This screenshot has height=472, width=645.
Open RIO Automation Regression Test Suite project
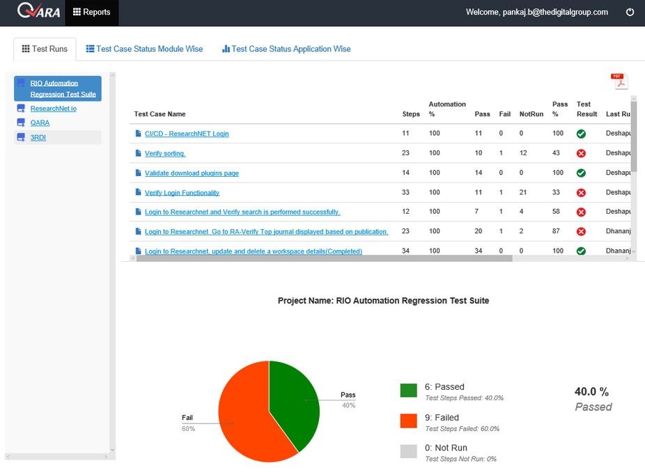coord(63,88)
